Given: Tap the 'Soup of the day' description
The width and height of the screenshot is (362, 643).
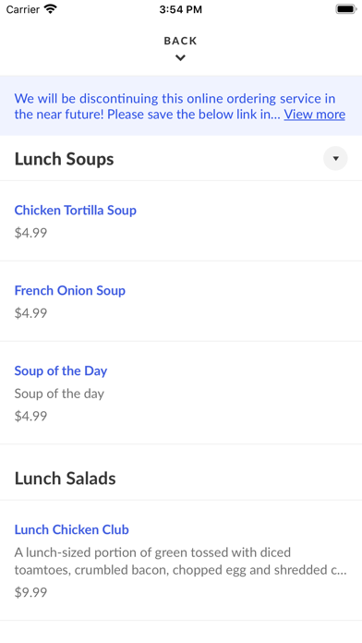Looking at the screenshot, I should 59,394.
